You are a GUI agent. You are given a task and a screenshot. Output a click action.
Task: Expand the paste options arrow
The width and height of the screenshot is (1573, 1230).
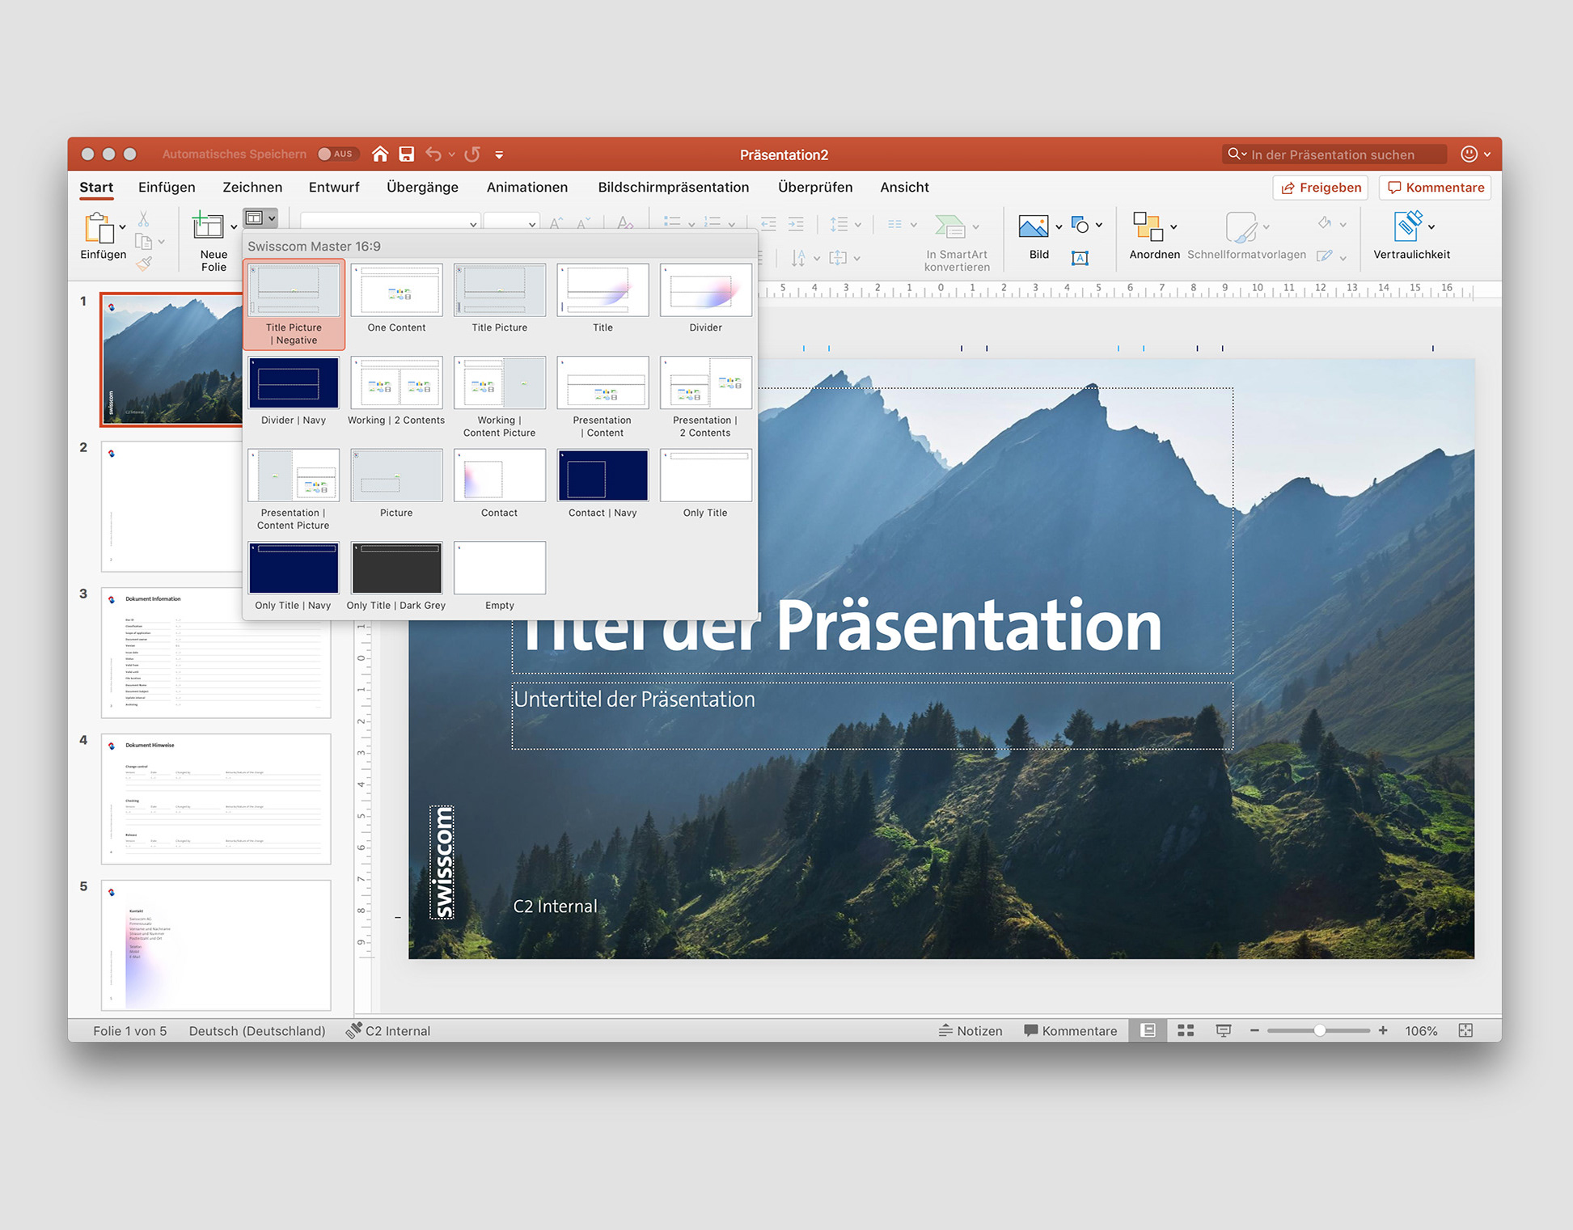(123, 227)
